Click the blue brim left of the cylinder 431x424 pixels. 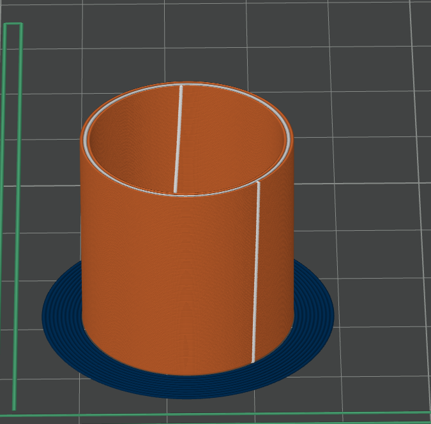62,314
